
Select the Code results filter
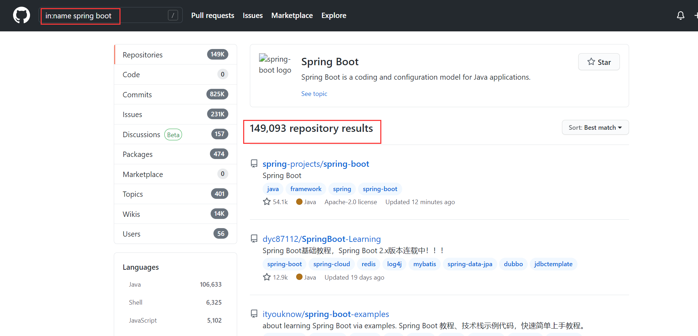(x=175, y=74)
